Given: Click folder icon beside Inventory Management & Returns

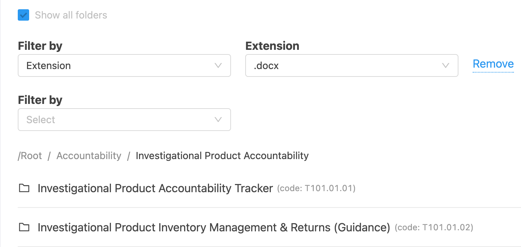Looking at the screenshot, I should coord(24,227).
